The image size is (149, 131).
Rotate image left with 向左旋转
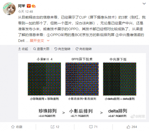tap(62, 49)
